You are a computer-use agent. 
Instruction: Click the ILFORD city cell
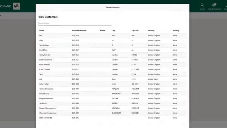(115, 103)
